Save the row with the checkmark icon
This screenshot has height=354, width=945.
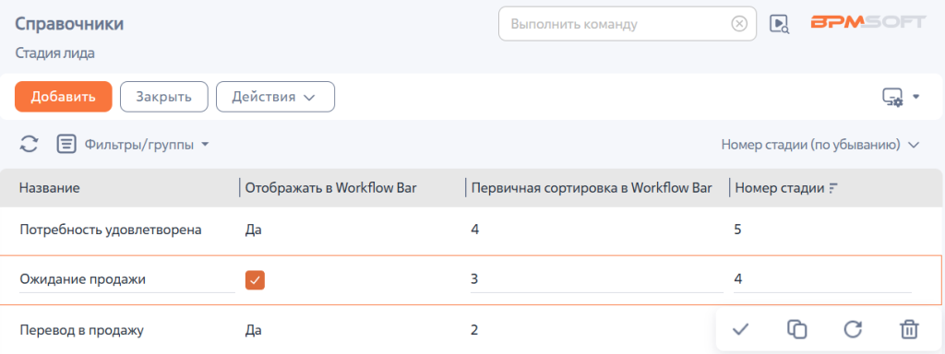(x=741, y=329)
